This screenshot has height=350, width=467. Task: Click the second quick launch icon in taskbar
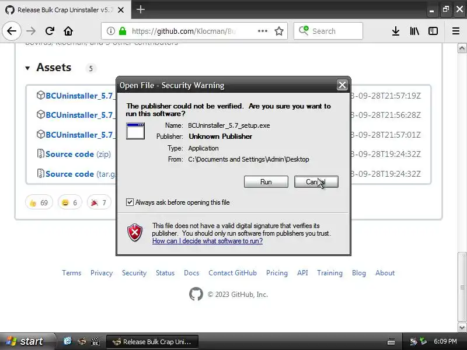point(82,341)
